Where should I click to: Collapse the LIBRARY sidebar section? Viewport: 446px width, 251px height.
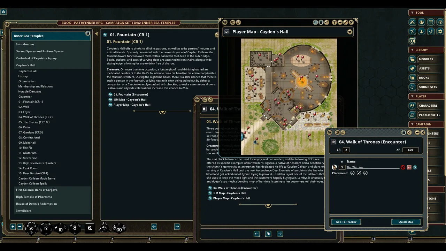pos(412,50)
